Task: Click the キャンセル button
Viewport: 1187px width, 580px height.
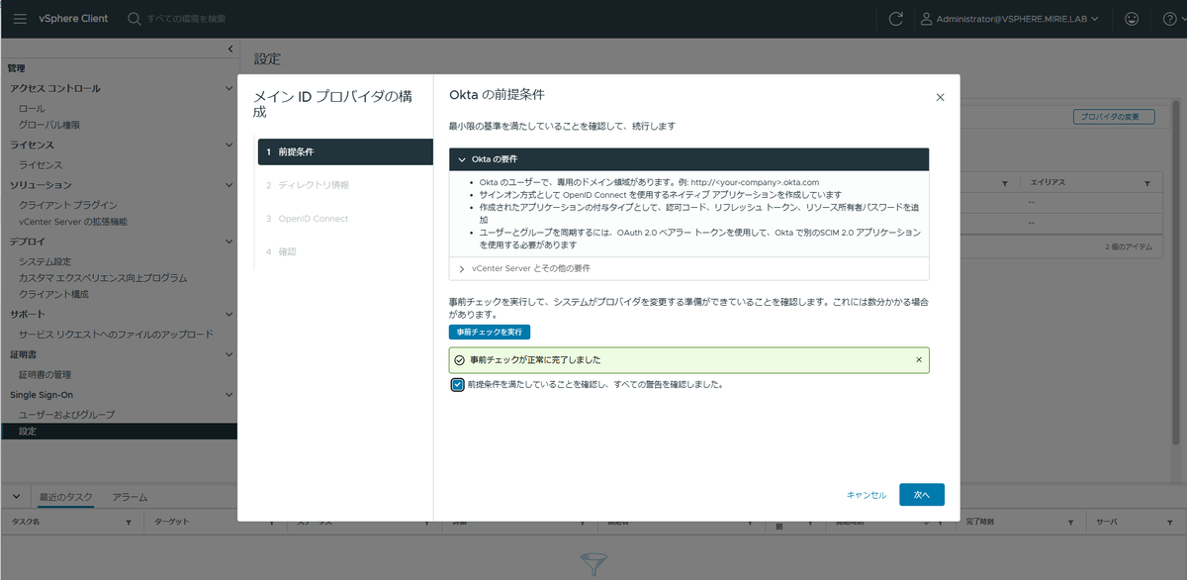Action: [867, 495]
